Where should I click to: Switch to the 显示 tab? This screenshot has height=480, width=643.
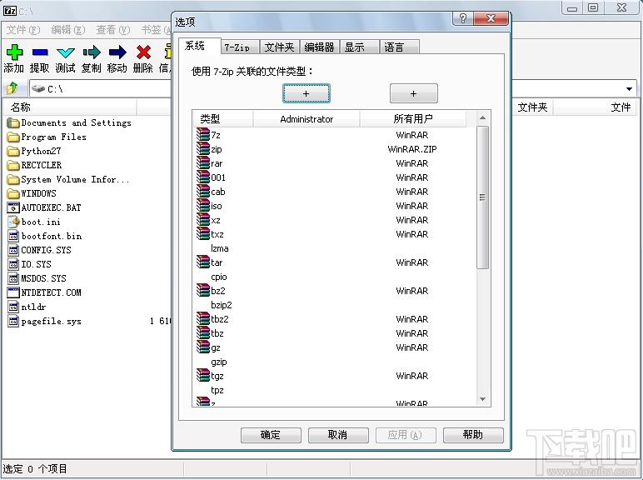(x=359, y=47)
